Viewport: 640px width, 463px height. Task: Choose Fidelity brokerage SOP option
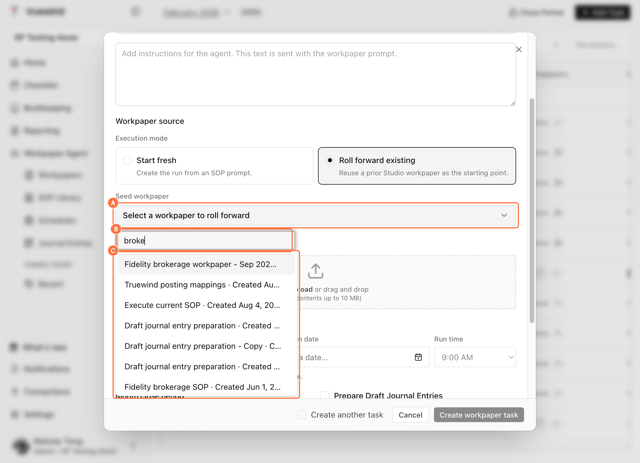tap(206, 387)
